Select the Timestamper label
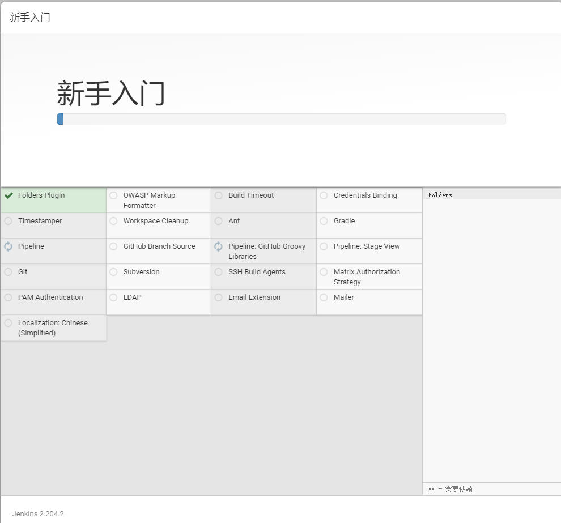Viewport: 561px width, 523px height. click(x=40, y=221)
